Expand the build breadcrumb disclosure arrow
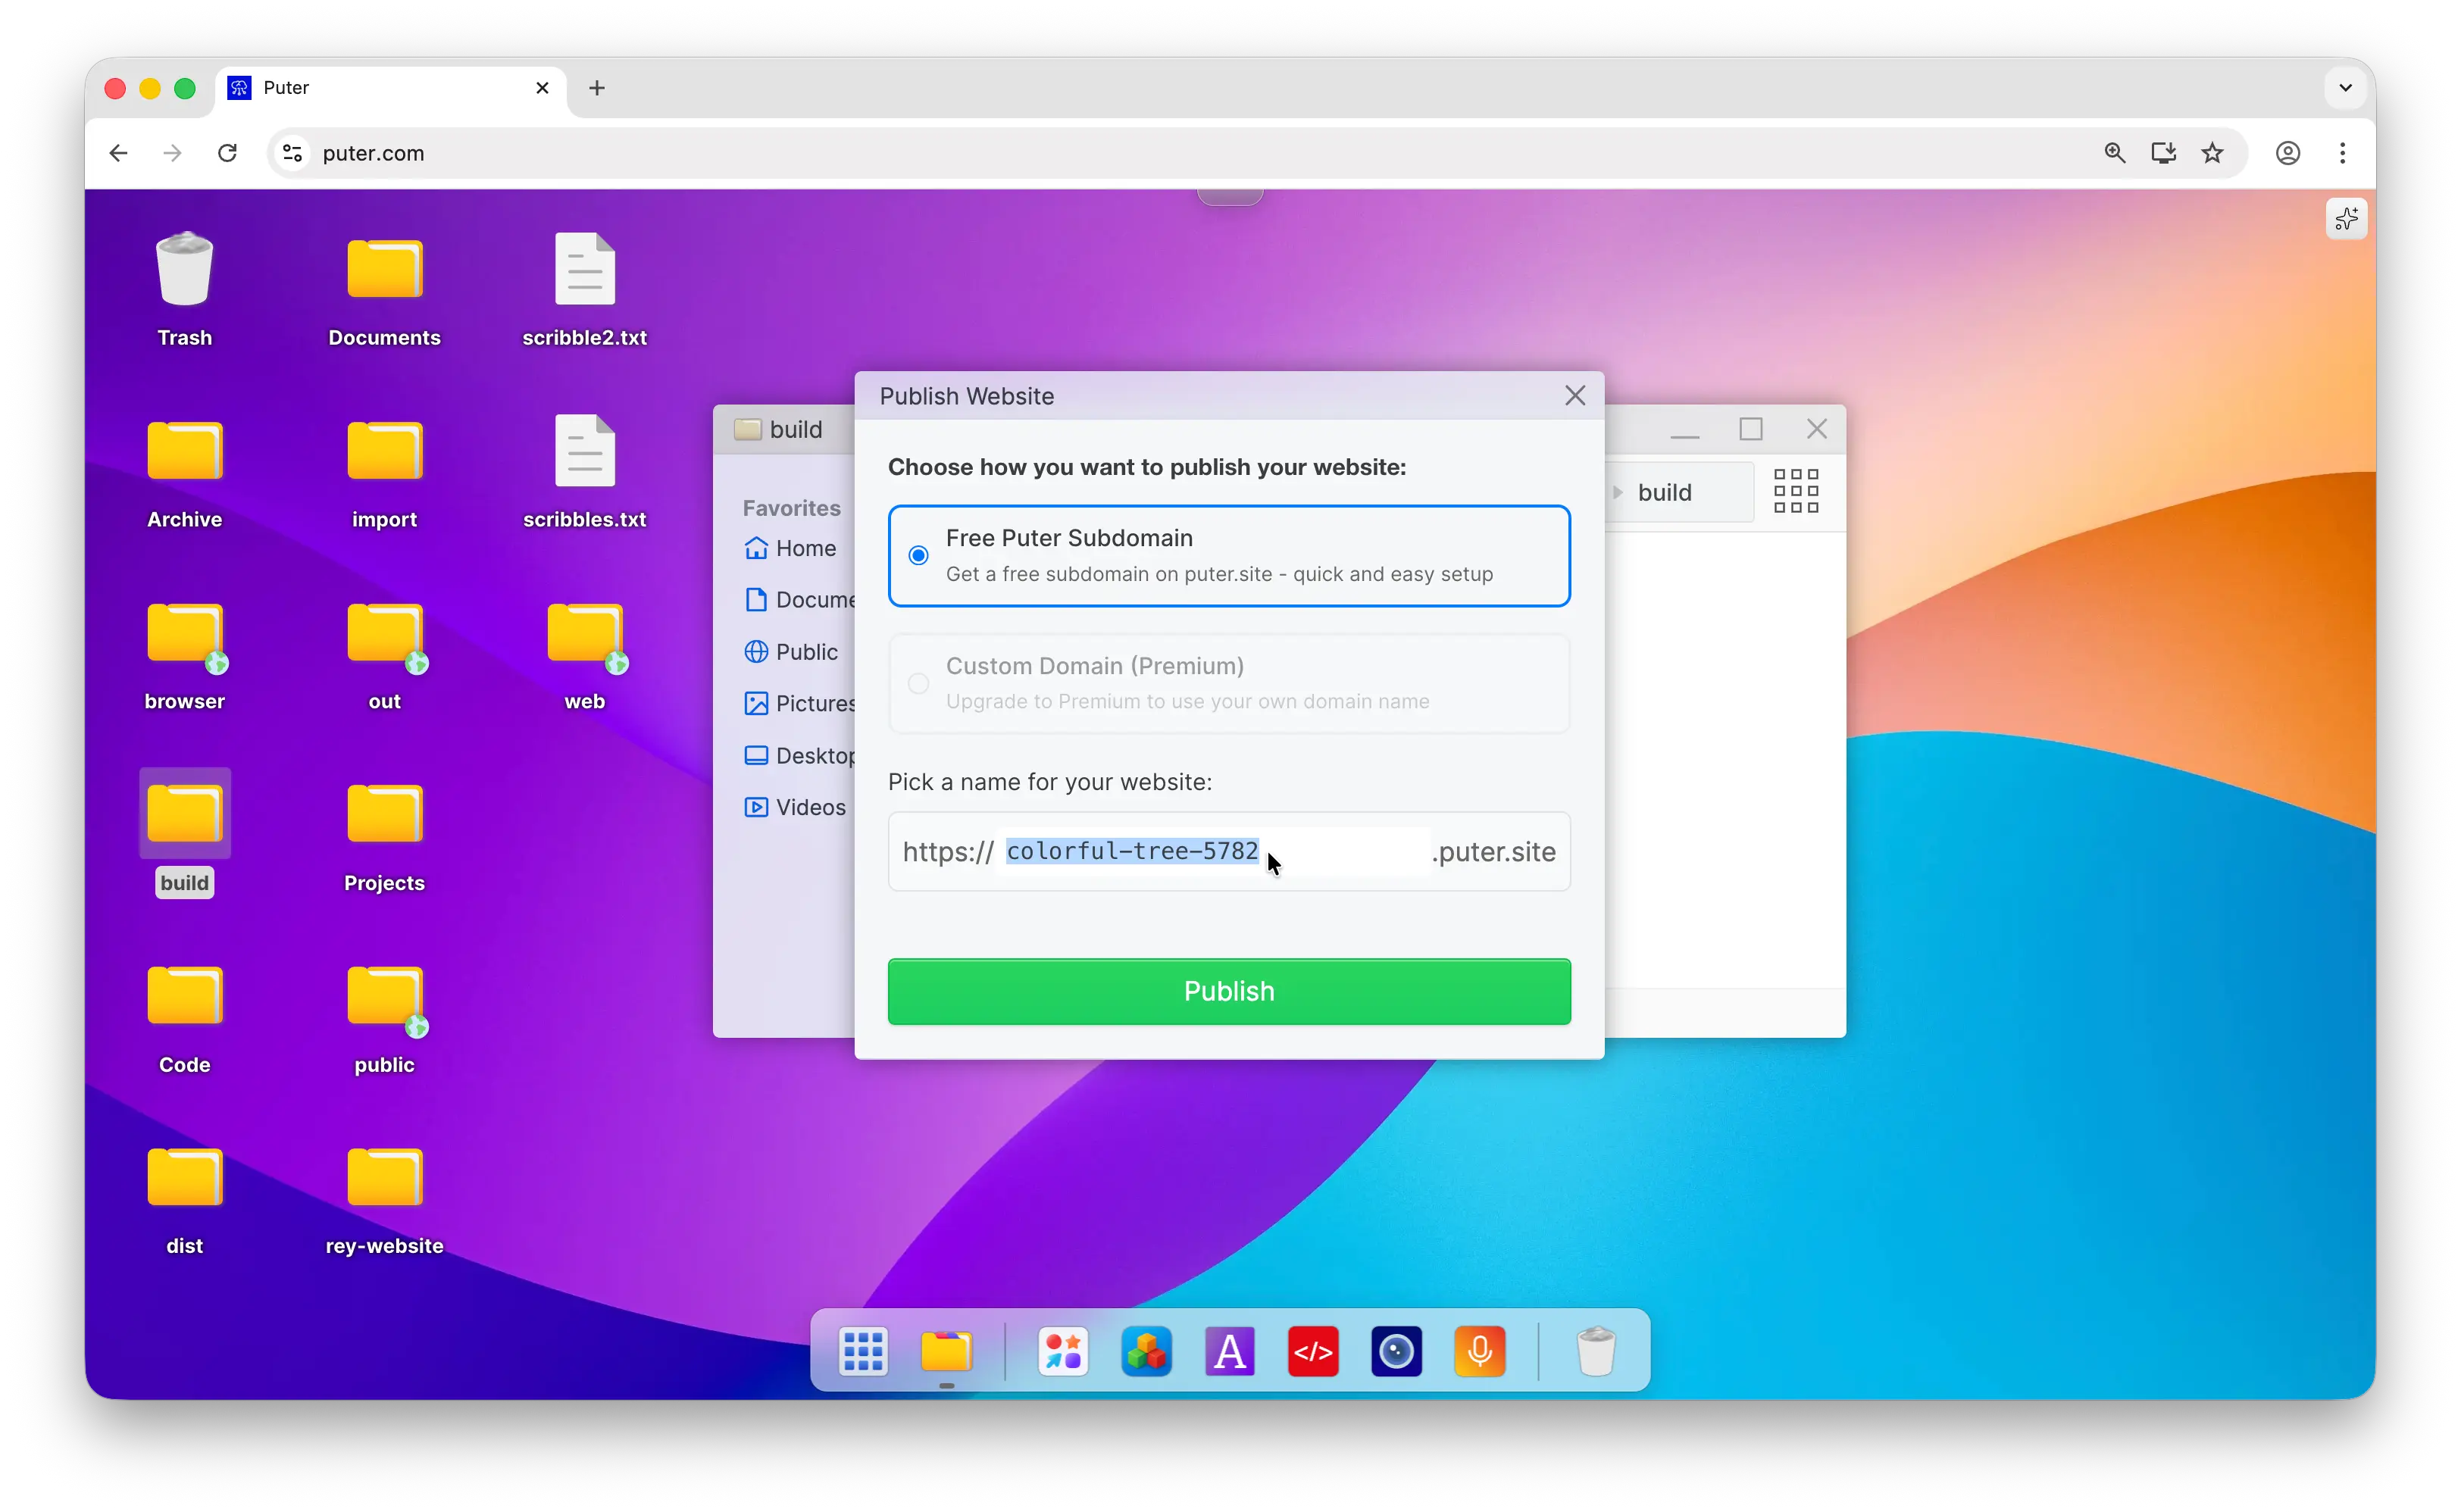 (x=1617, y=492)
